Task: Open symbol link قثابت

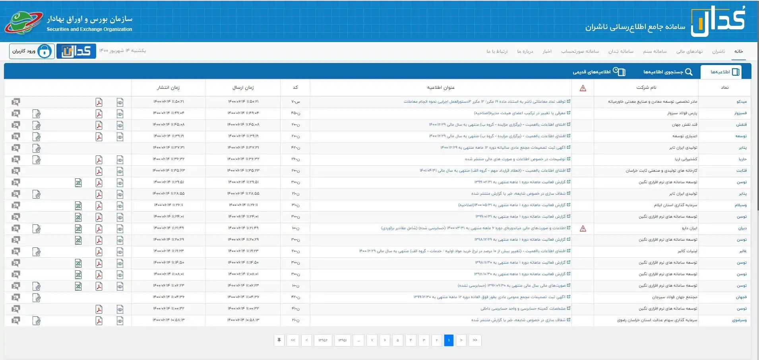Action: (742, 171)
